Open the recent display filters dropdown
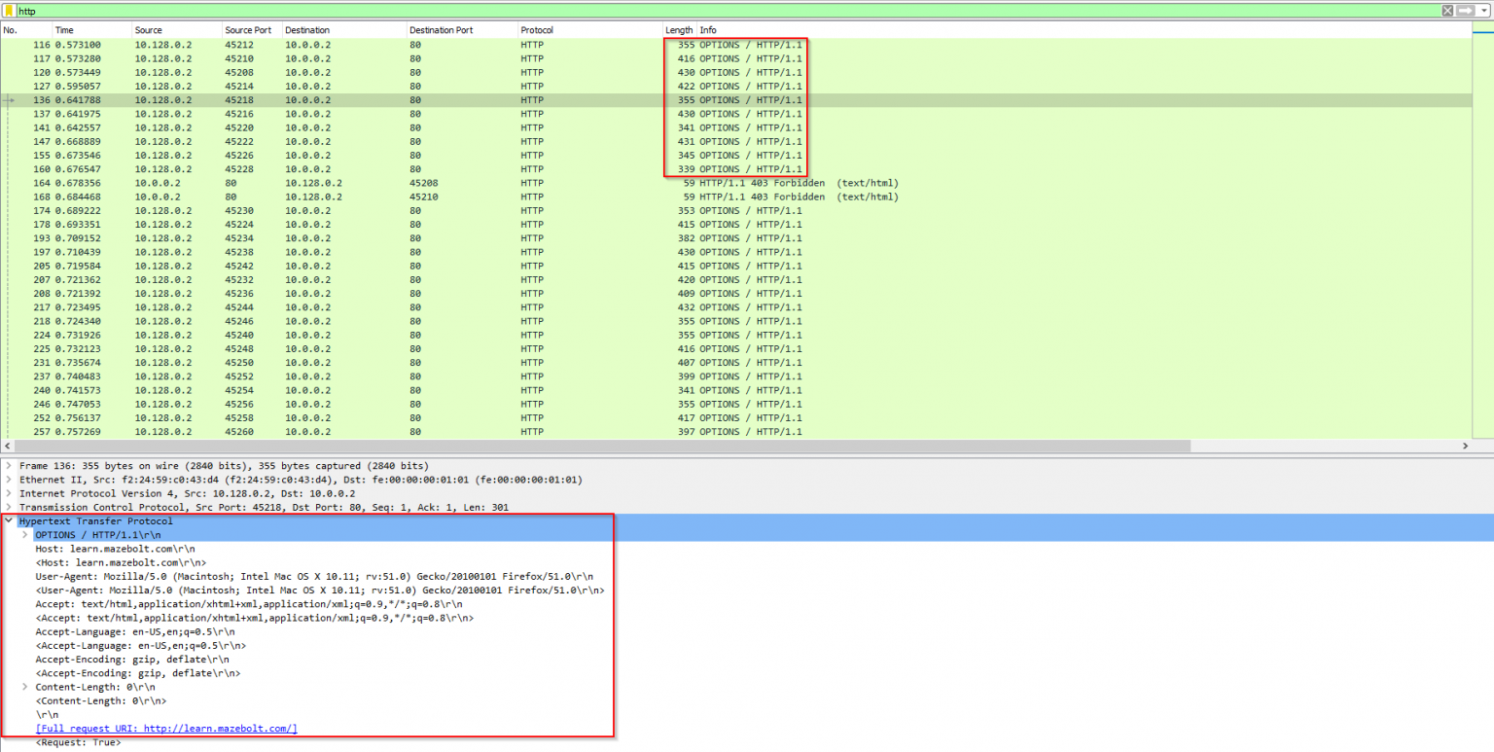The height and width of the screenshot is (752, 1494). coord(1482,11)
